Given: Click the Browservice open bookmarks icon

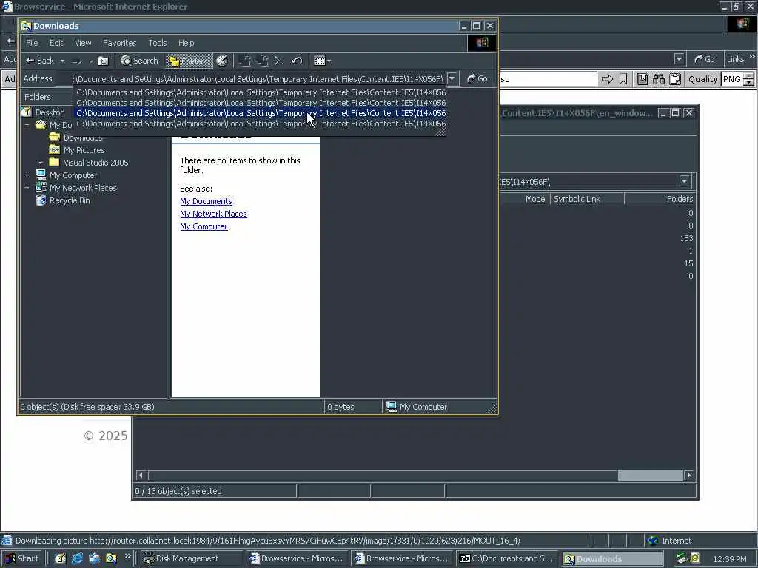Looking at the screenshot, I should [x=643, y=79].
